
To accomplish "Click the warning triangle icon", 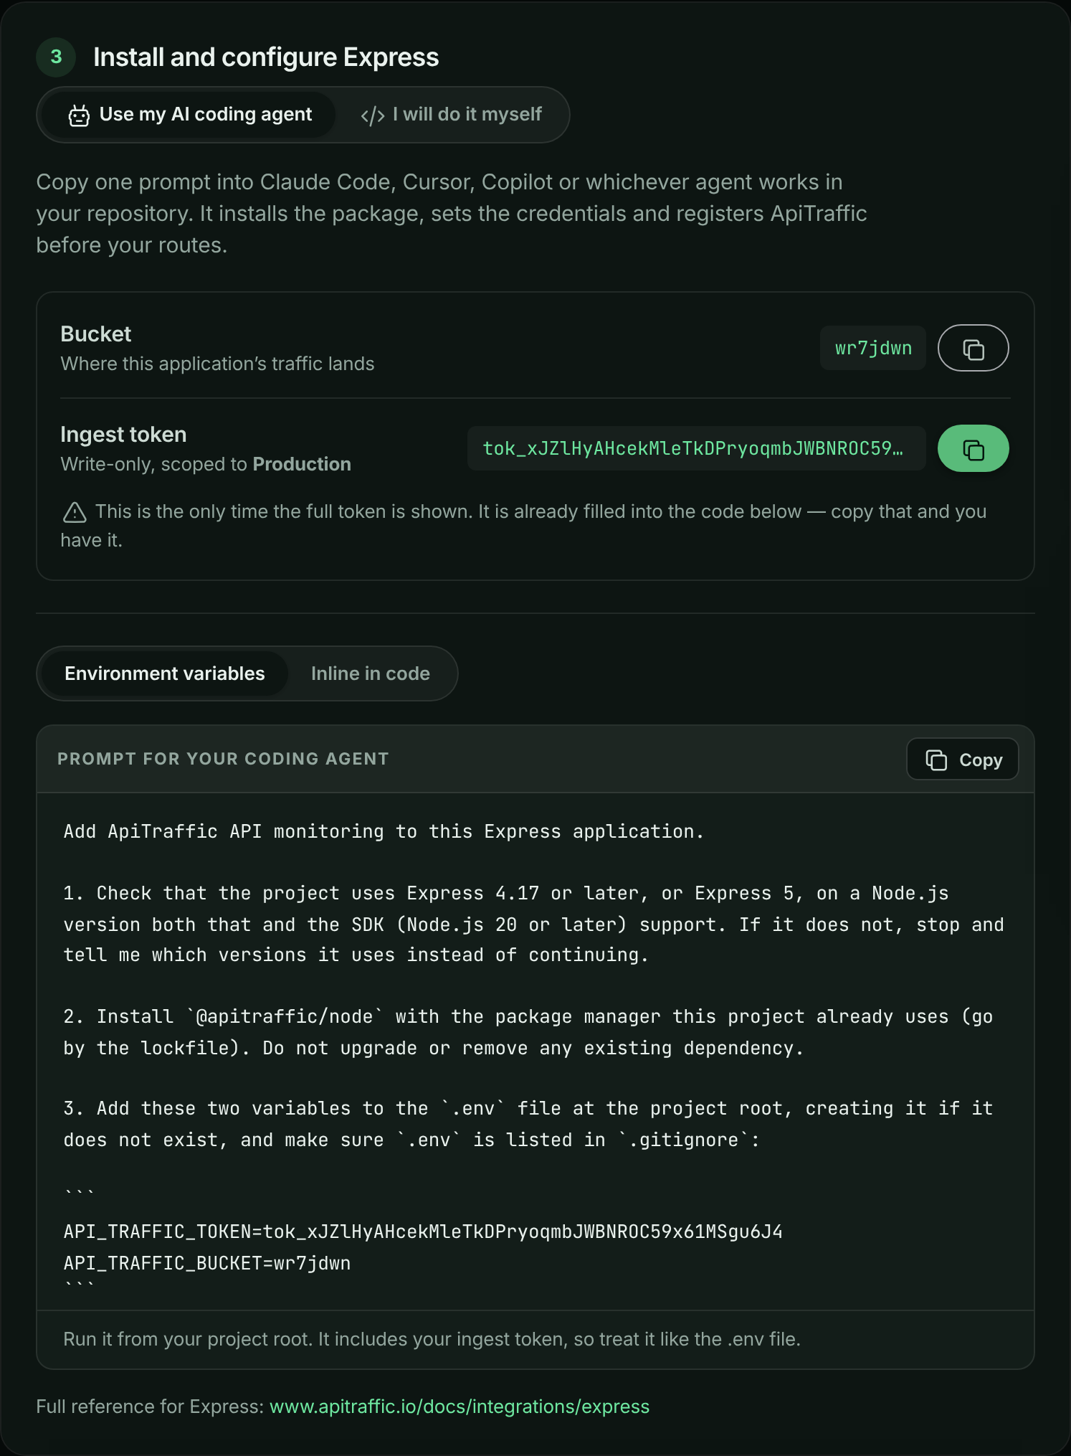I will pos(75,512).
